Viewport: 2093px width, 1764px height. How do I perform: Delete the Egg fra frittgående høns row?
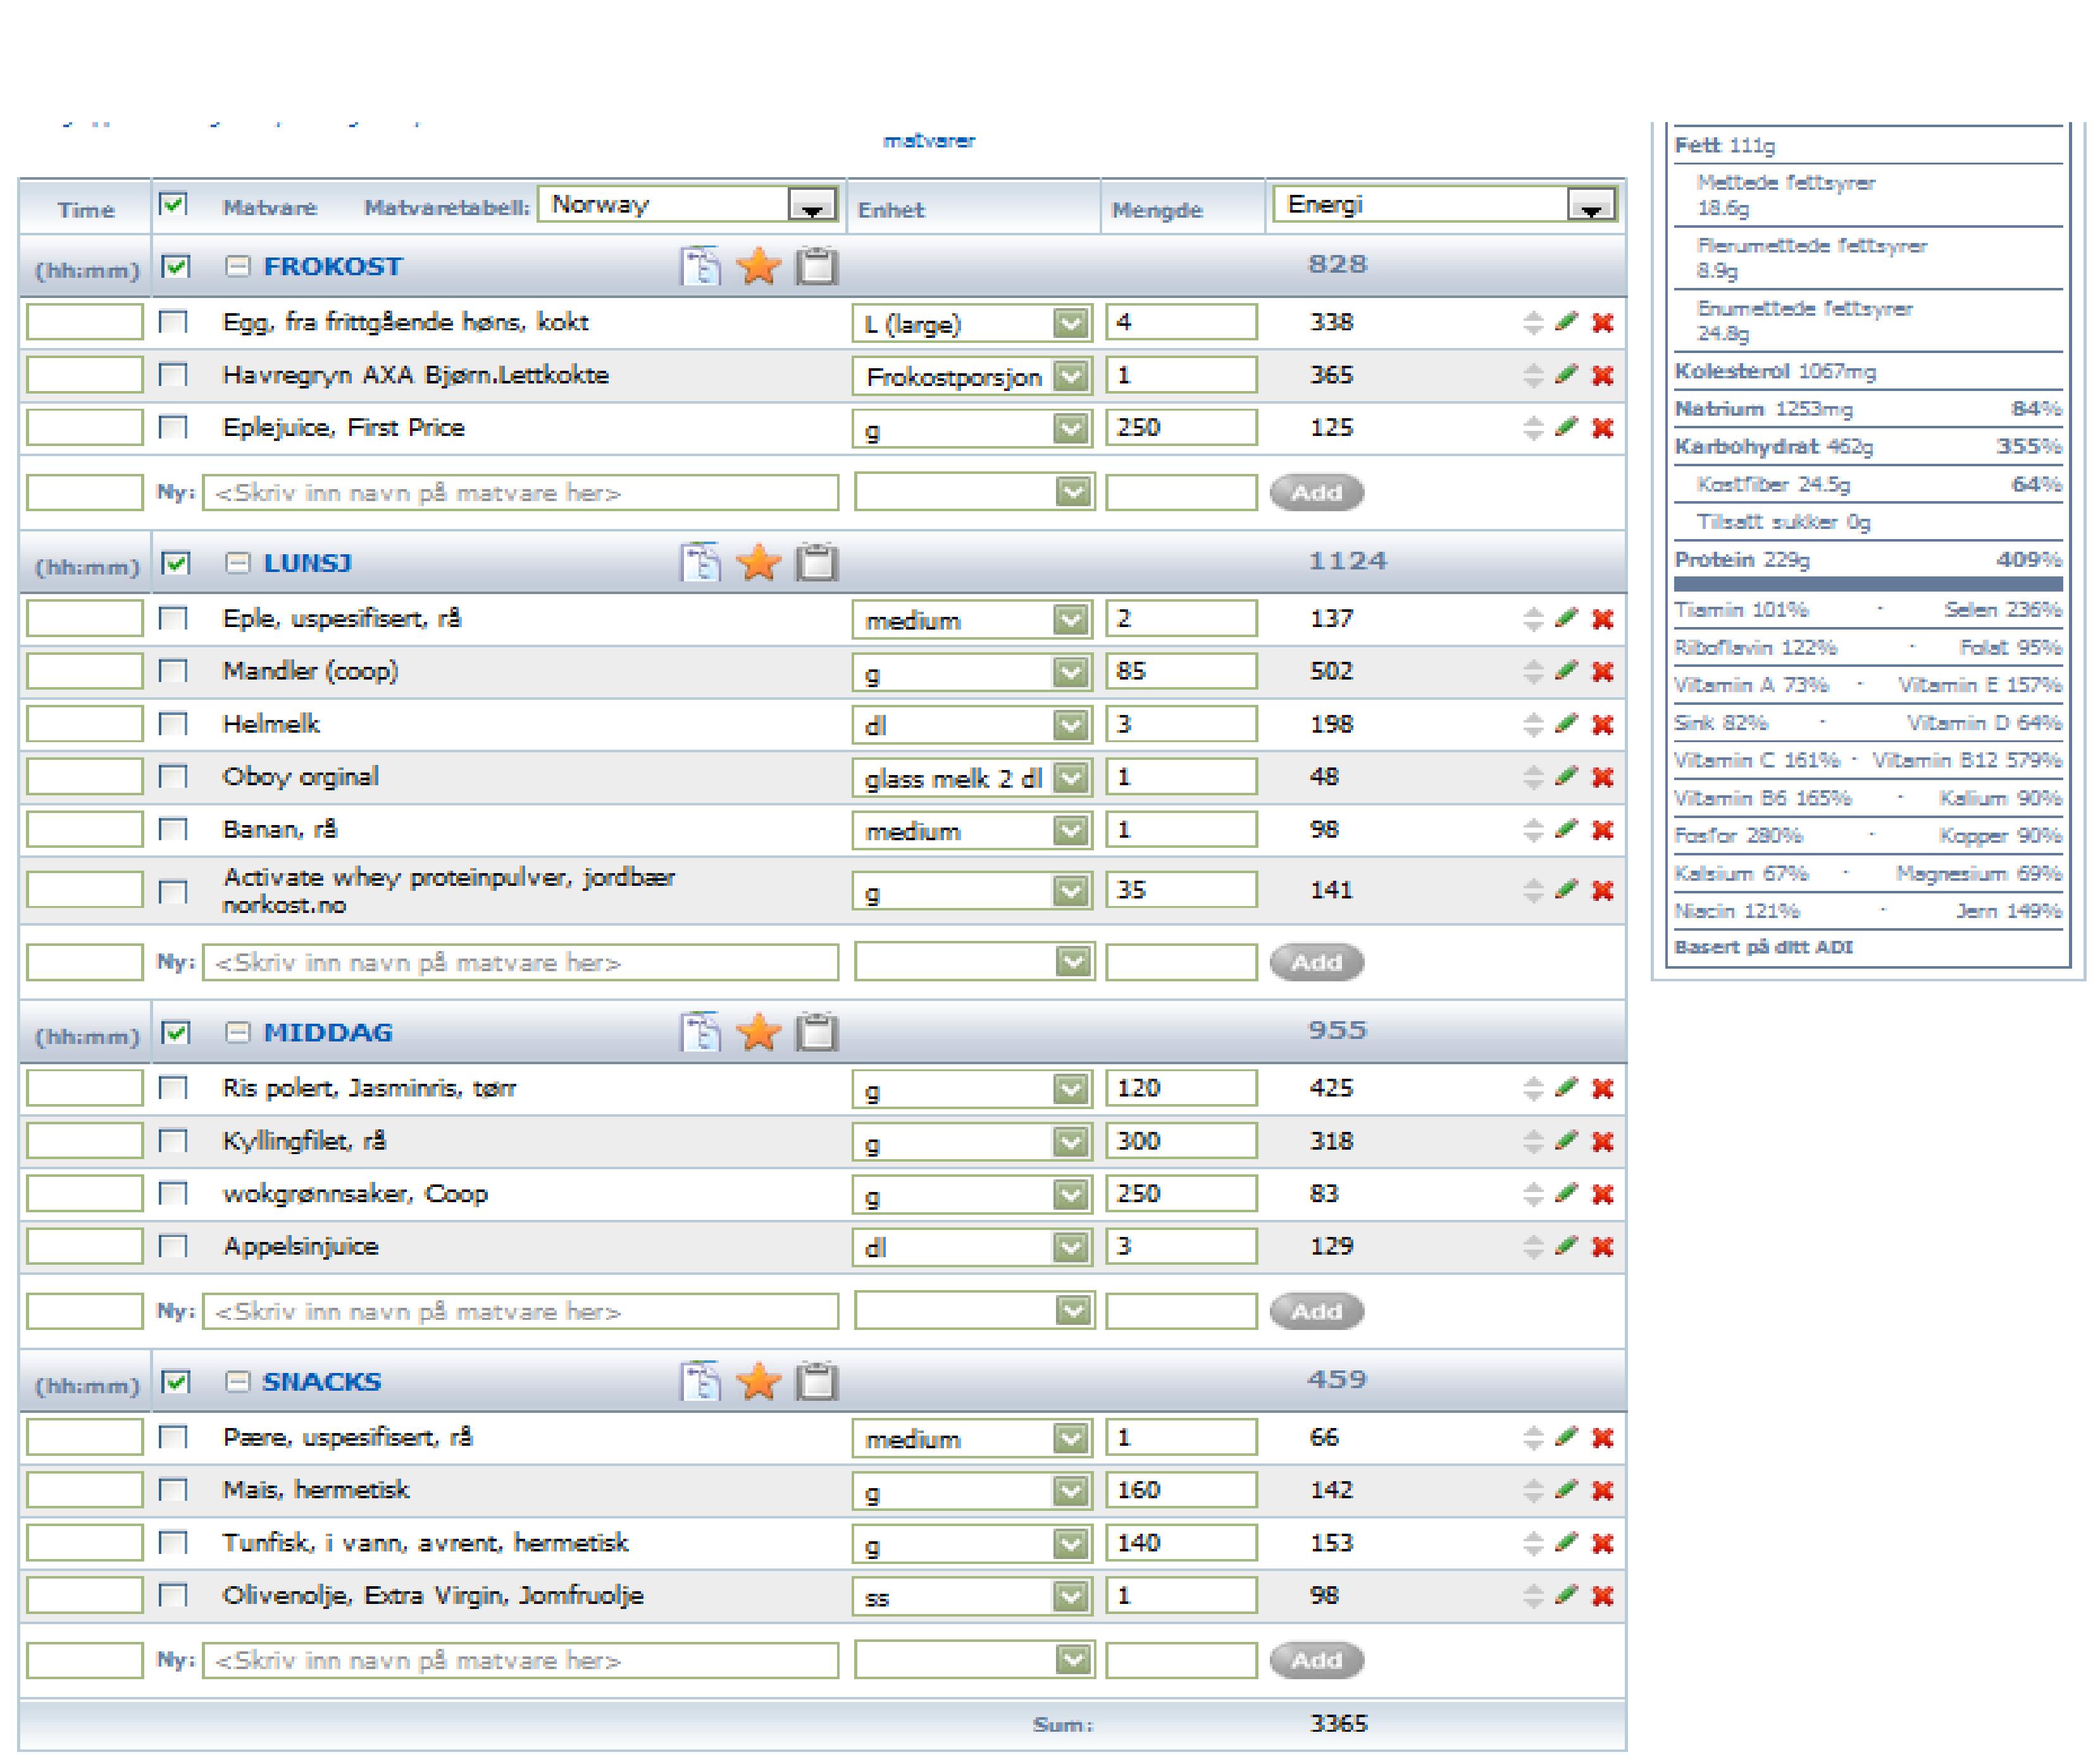tap(1603, 323)
